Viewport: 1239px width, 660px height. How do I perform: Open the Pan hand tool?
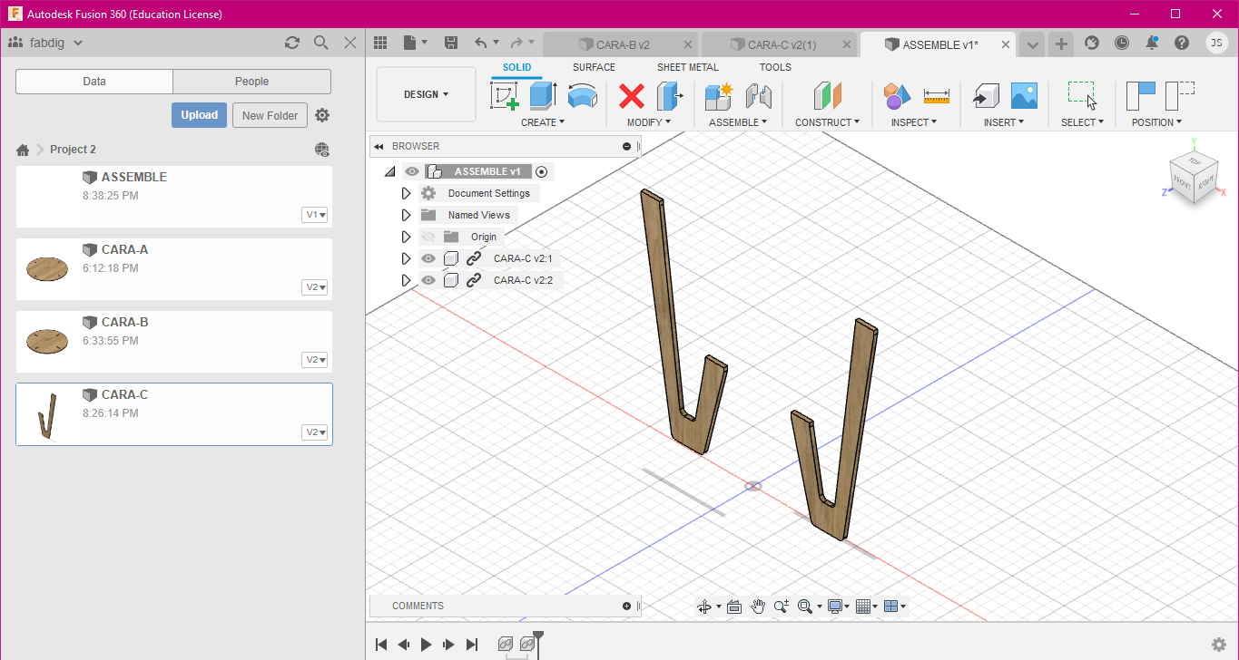pyautogui.click(x=757, y=607)
